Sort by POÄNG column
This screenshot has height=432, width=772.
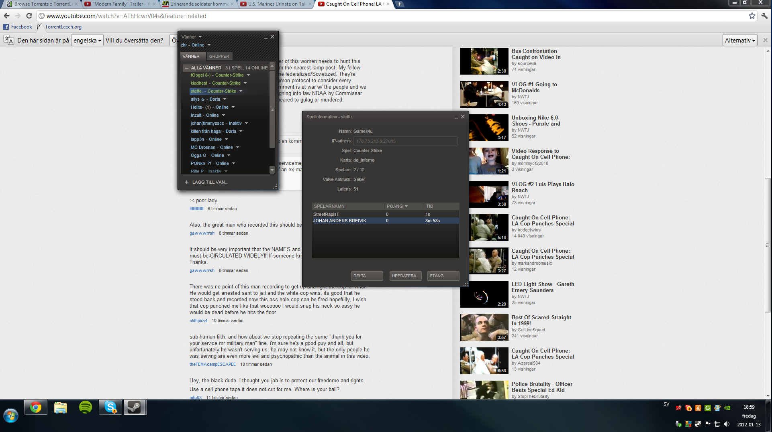[404, 206]
